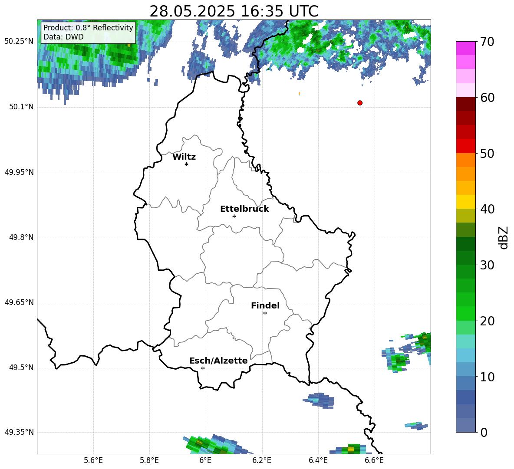Screen dimensions: 514x469
Task: Click the 50.25°N latitude label
Action: pyautogui.click(x=19, y=42)
